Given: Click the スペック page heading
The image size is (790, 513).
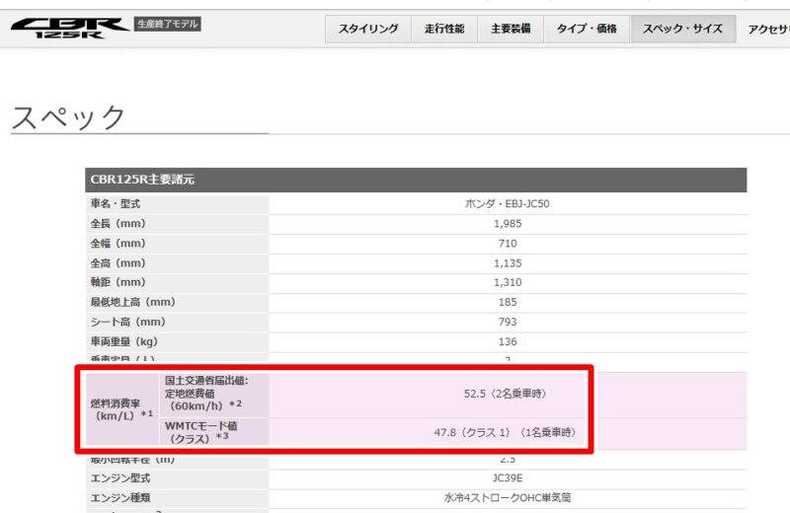Looking at the screenshot, I should pos(68,116).
